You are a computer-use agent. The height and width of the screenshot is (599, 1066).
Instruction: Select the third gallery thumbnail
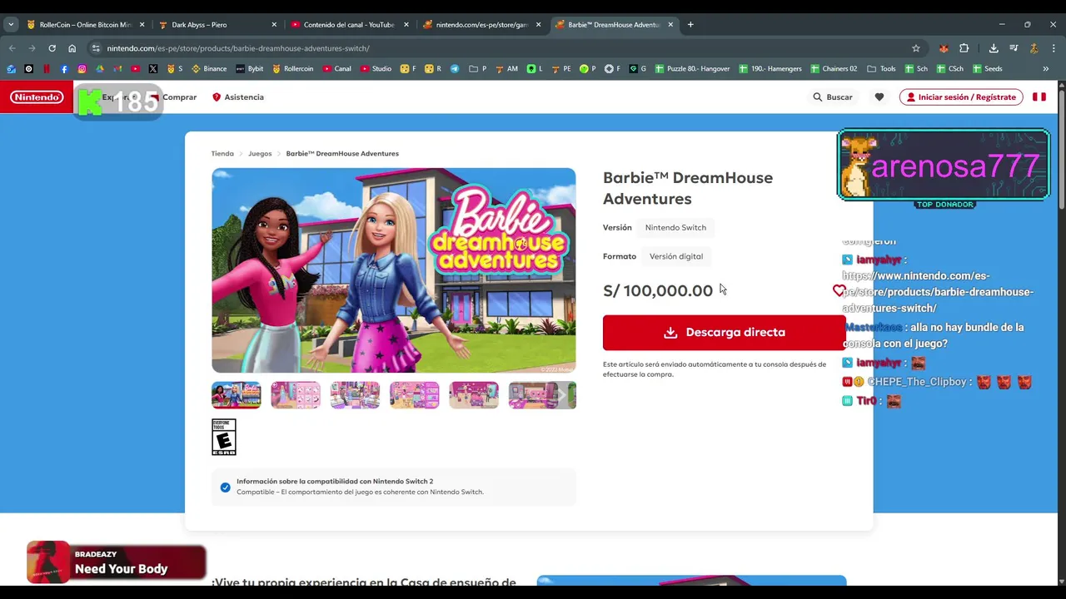(x=355, y=395)
